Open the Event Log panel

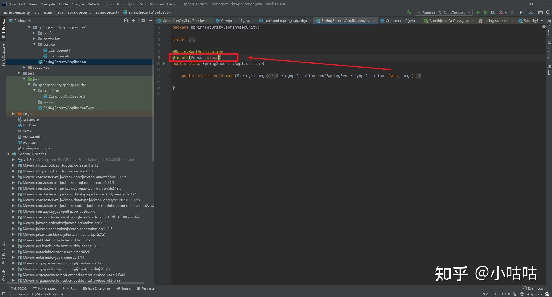[533, 288]
